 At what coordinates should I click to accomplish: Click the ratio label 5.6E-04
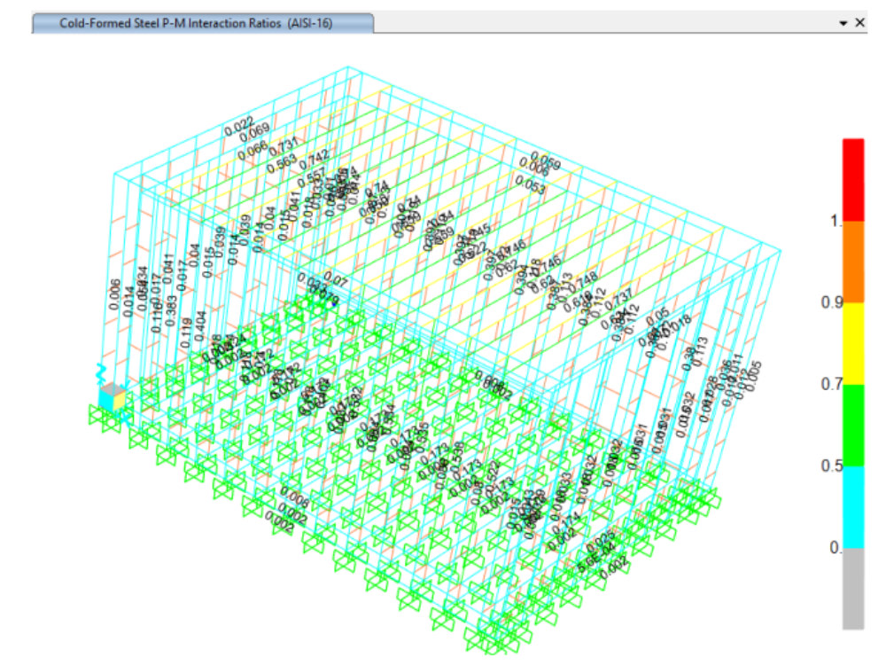[x=596, y=559]
